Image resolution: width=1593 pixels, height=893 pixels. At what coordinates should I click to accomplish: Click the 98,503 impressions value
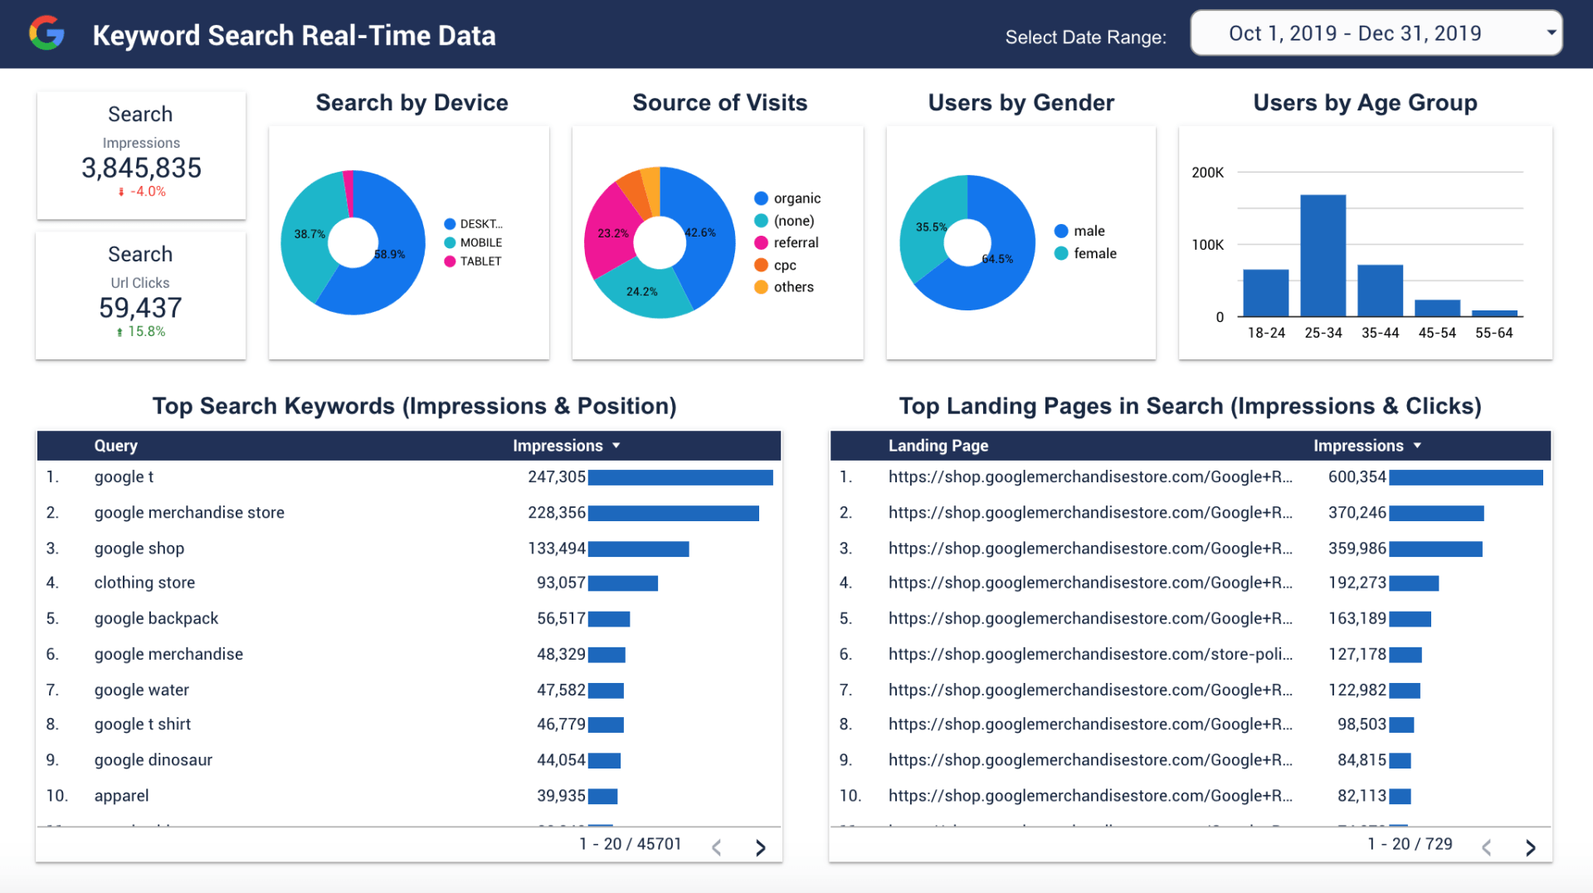[x=1362, y=725]
